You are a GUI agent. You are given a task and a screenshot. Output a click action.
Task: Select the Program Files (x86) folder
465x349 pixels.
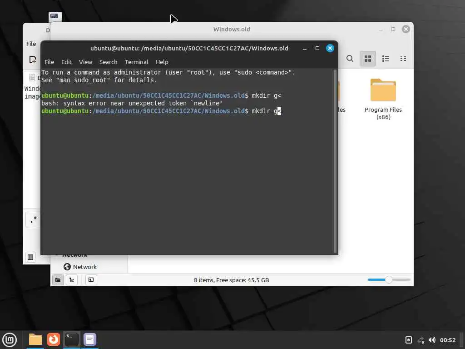pyautogui.click(x=383, y=99)
